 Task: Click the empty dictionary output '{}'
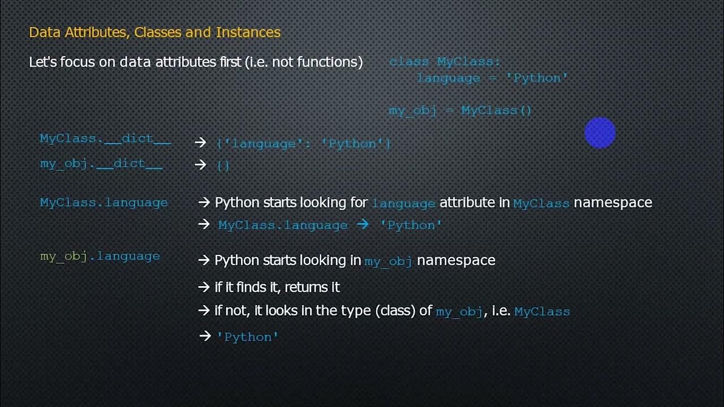(x=223, y=166)
